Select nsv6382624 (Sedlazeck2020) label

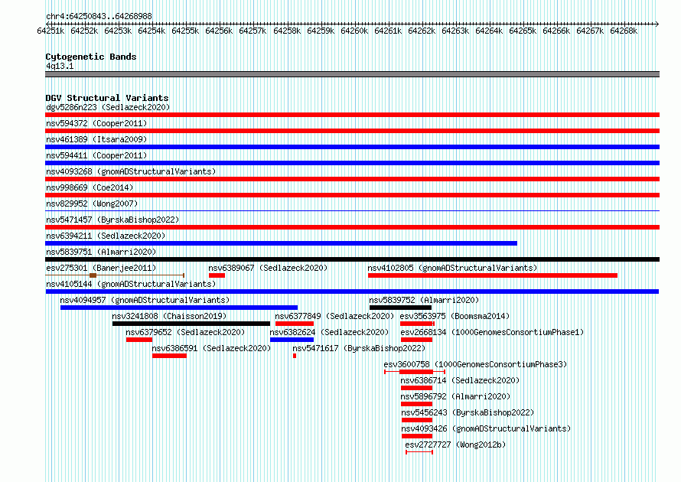pyautogui.click(x=329, y=332)
